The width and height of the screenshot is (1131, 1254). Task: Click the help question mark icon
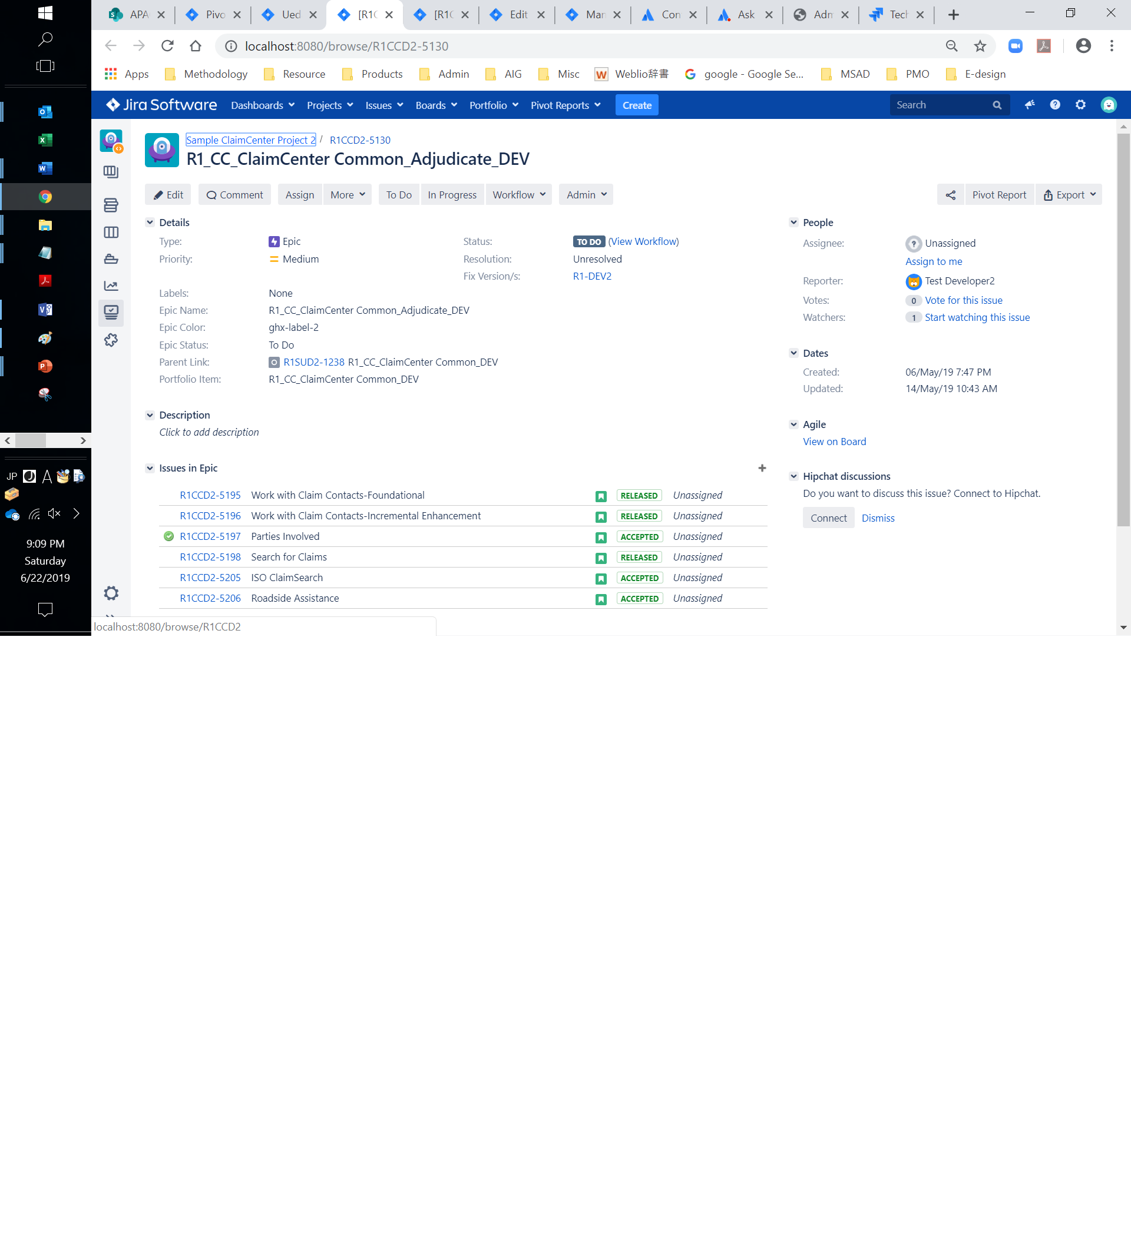[1055, 105]
